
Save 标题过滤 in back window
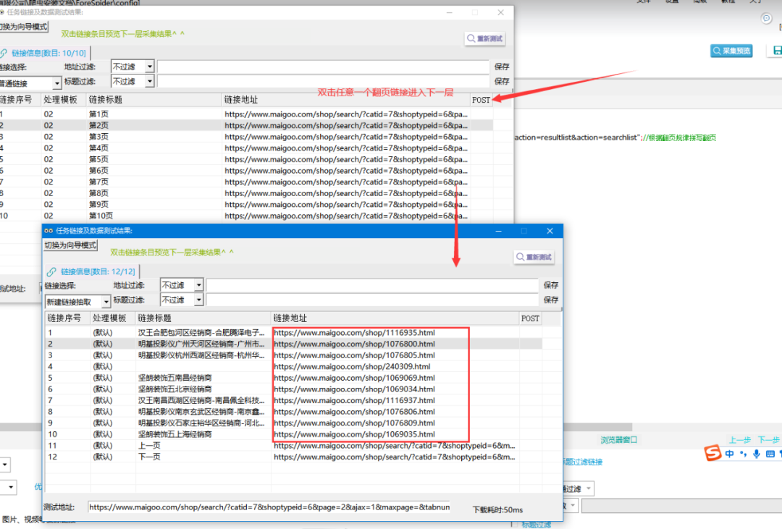[502, 81]
